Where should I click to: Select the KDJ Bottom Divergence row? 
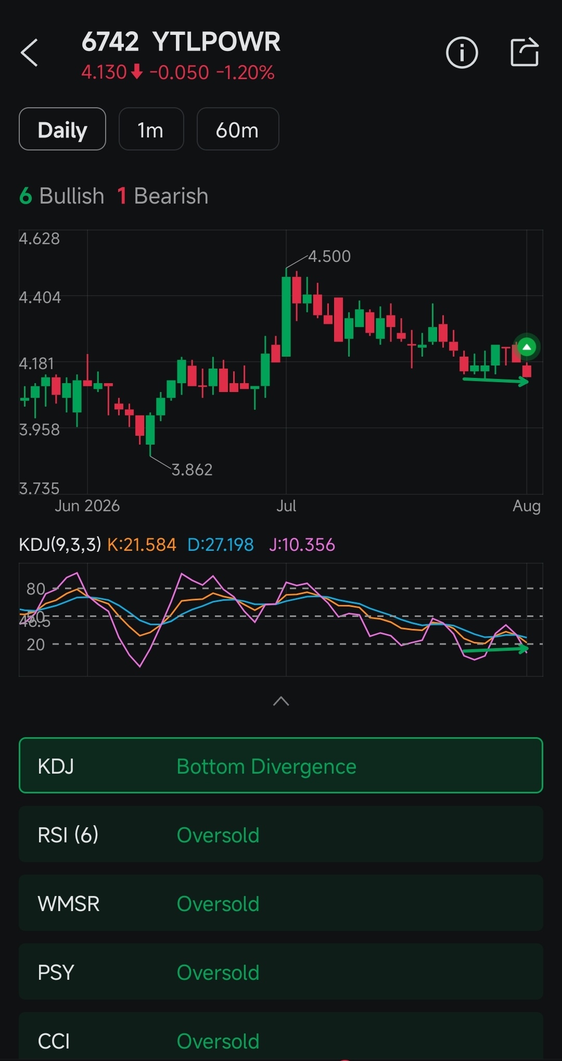pyautogui.click(x=281, y=765)
